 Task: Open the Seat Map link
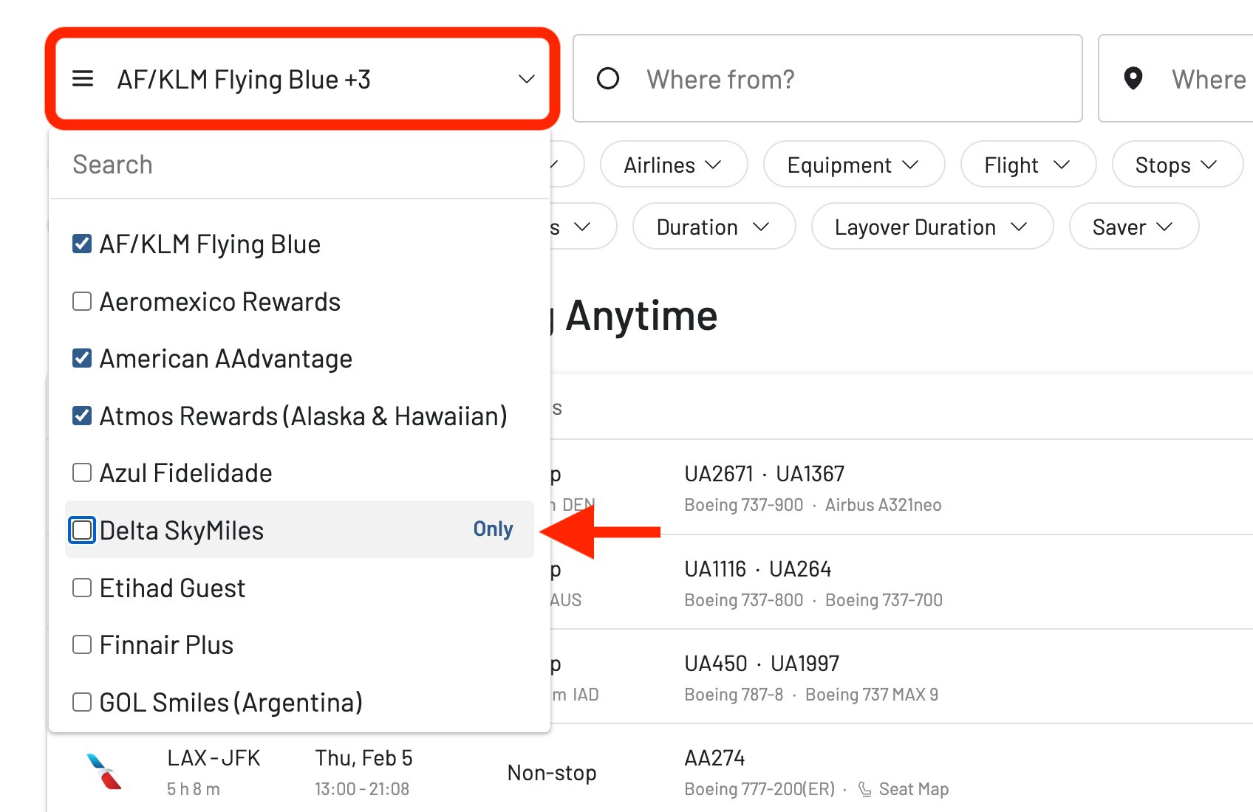click(x=914, y=788)
